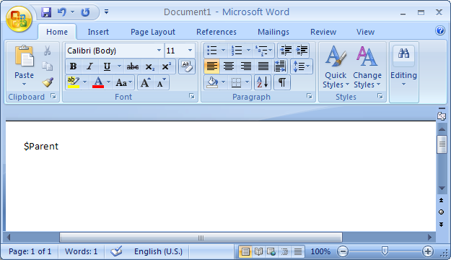Apply Superscript formatting
The width and height of the screenshot is (451, 260).
click(x=167, y=66)
